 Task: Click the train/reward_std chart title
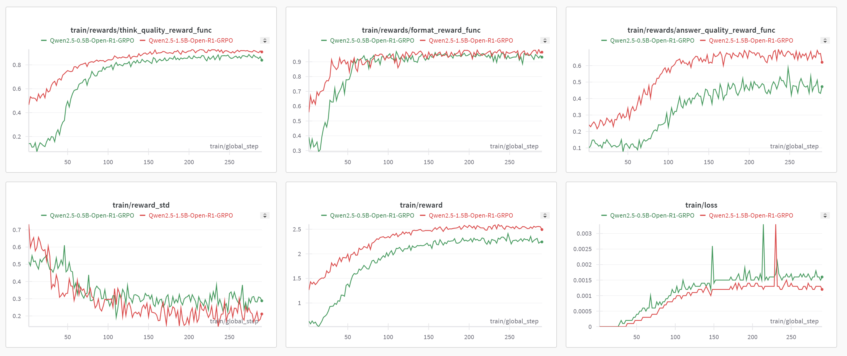pos(141,205)
